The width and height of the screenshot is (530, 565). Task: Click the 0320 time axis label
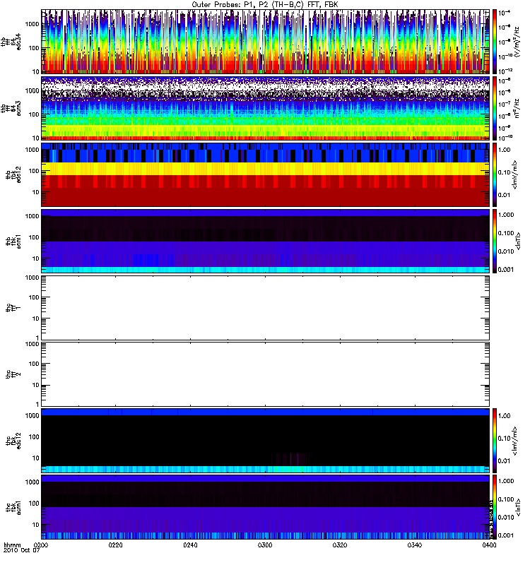pyautogui.click(x=340, y=545)
